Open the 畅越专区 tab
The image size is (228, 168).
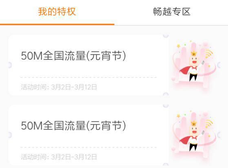(172, 11)
